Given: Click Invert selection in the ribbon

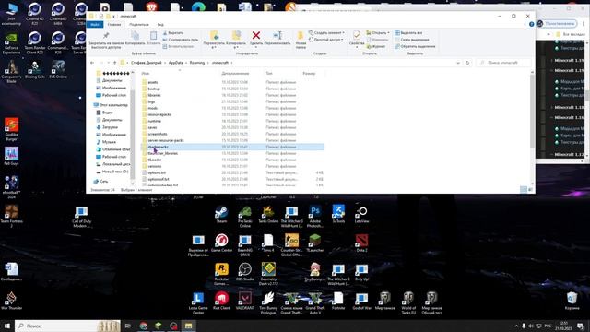Looking at the screenshot, I should click(415, 46).
